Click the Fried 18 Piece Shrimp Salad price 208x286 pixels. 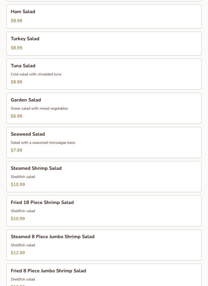[x=18, y=219]
